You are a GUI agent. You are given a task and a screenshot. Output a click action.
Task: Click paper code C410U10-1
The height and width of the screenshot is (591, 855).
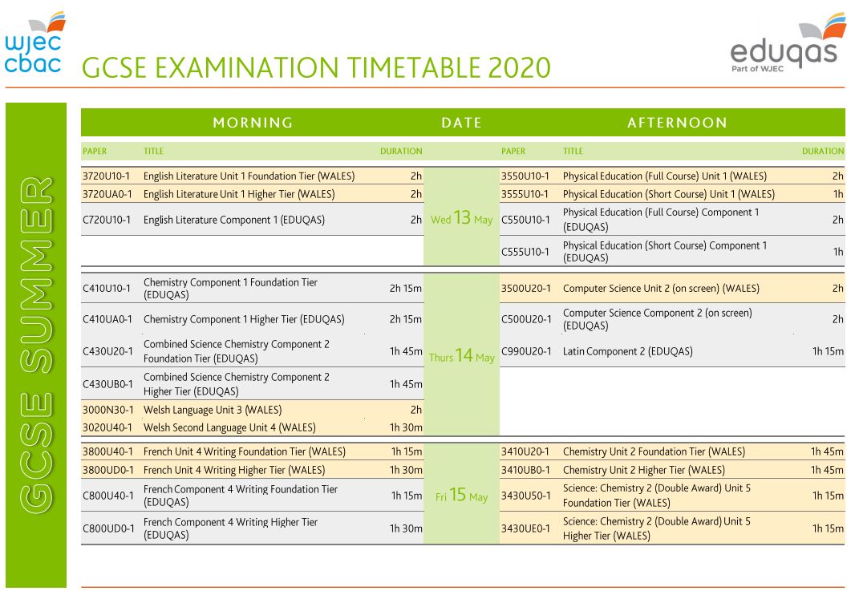pos(107,289)
